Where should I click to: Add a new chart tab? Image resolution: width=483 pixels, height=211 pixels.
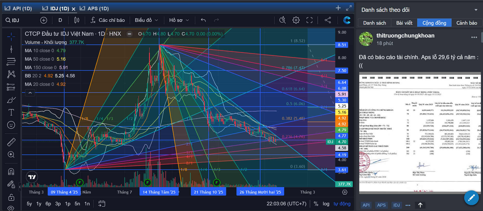coord(338,8)
